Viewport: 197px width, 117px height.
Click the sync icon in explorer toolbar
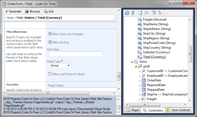pos(133,13)
